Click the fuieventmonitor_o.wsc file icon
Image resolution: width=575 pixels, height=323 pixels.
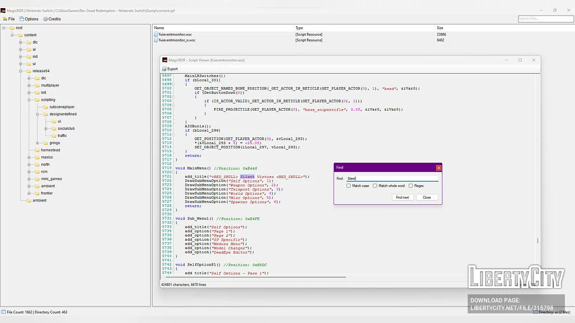(156, 40)
